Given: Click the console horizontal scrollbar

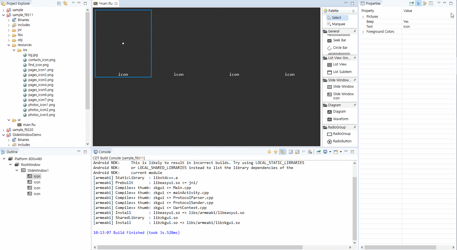Looking at the screenshot, I should [x=200, y=247].
